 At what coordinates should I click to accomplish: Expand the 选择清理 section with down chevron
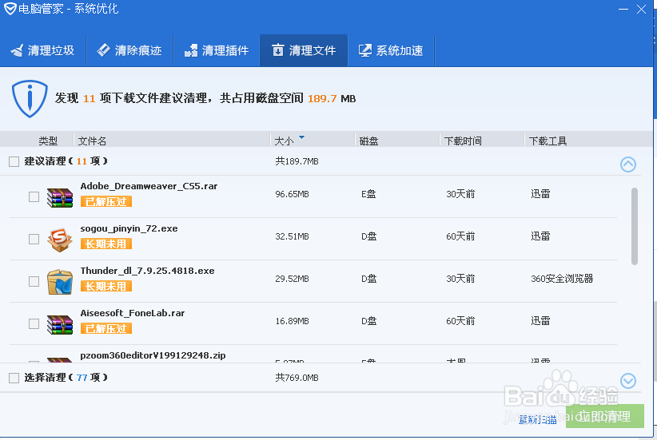628,381
